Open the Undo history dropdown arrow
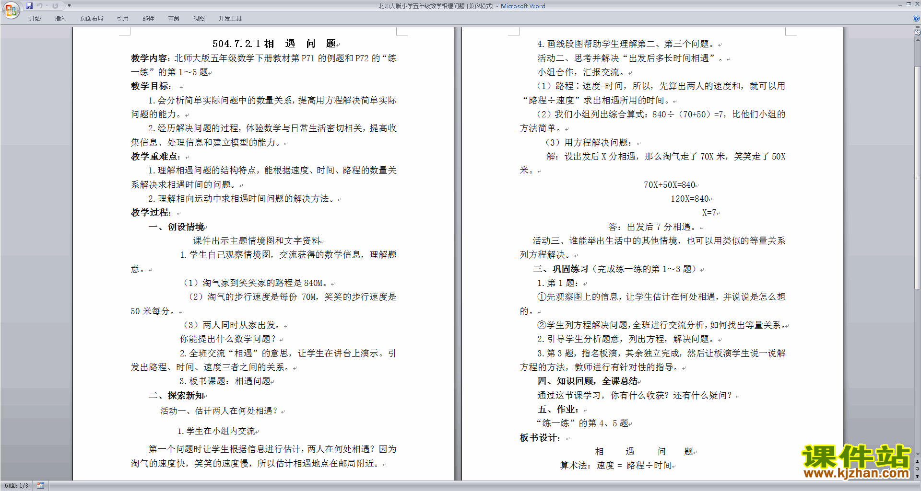The width and height of the screenshot is (921, 491). pos(47,6)
